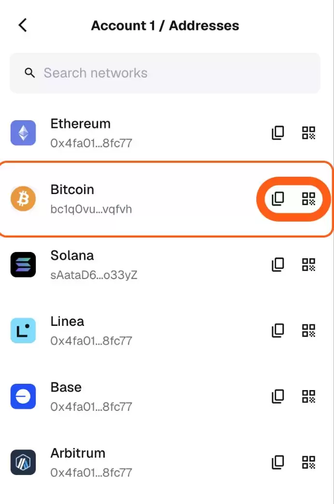334x504 pixels.
Task: Click the search networks field
Action: pyautogui.click(x=165, y=73)
